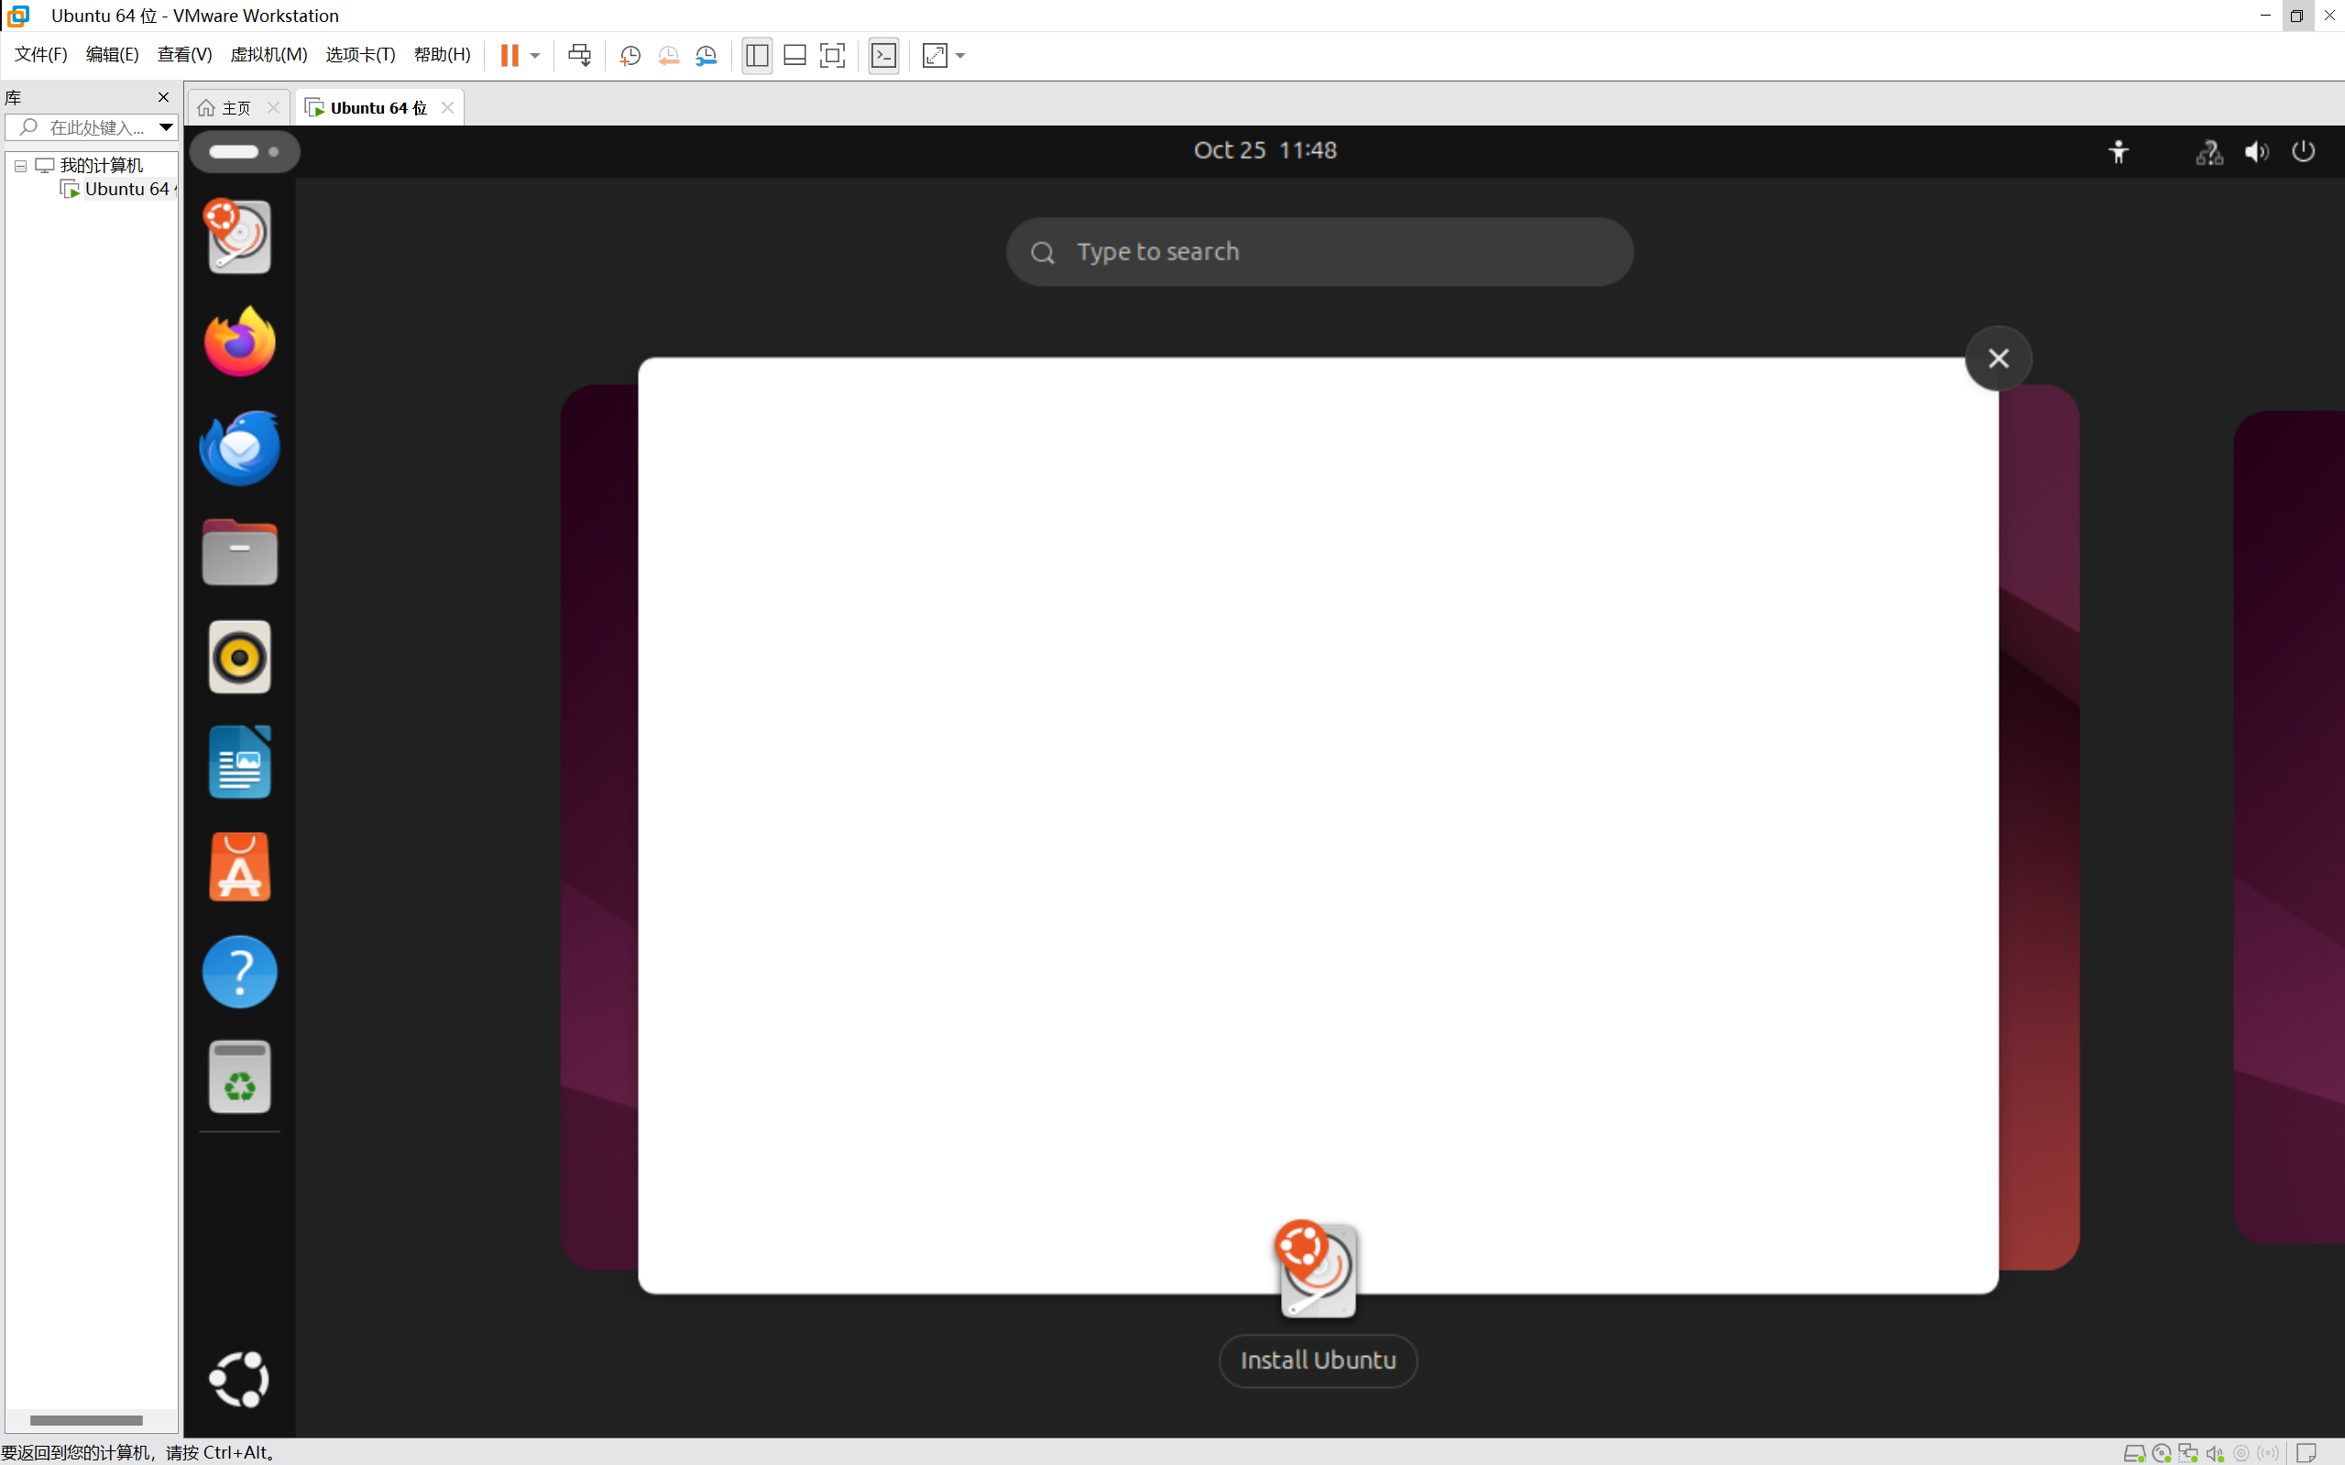
Task: Click the network adapter status icon
Action: tap(2188, 1452)
